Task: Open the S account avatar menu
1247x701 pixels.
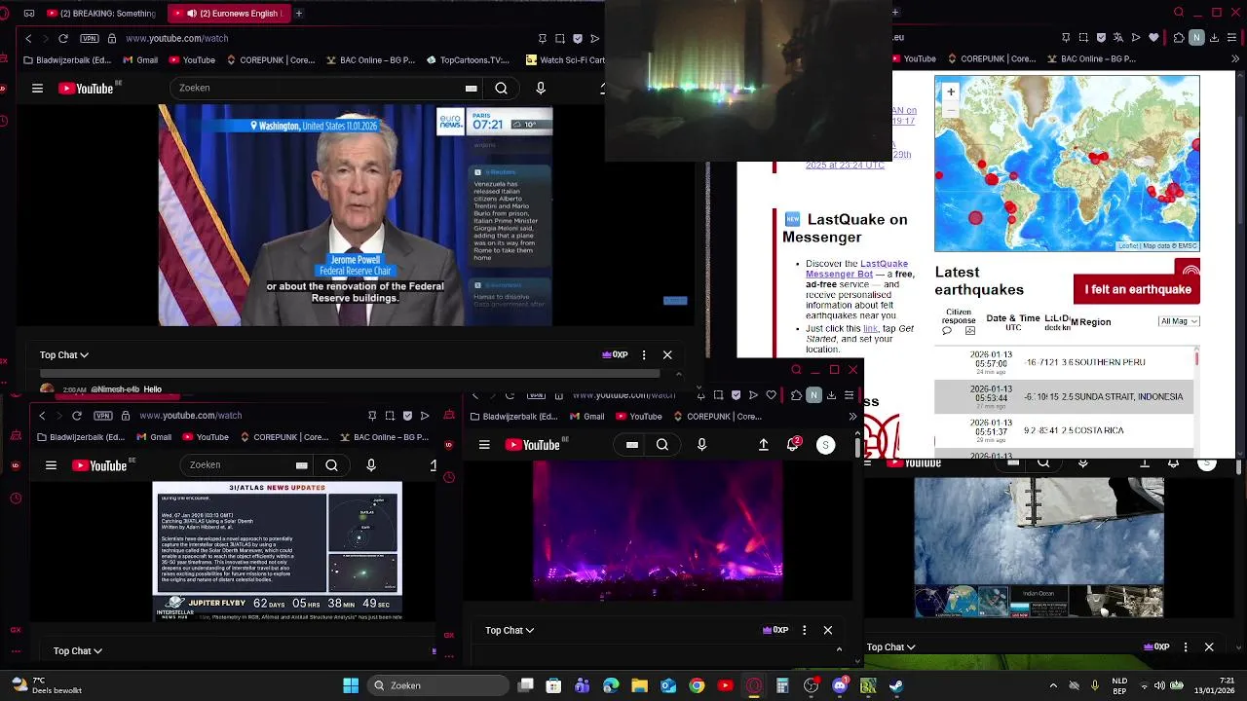Action: (825, 445)
